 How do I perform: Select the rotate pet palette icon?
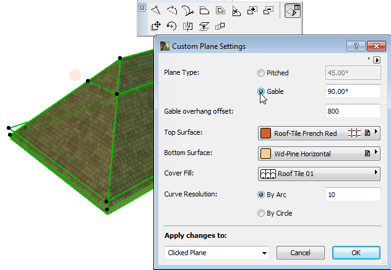pyautogui.click(x=171, y=26)
